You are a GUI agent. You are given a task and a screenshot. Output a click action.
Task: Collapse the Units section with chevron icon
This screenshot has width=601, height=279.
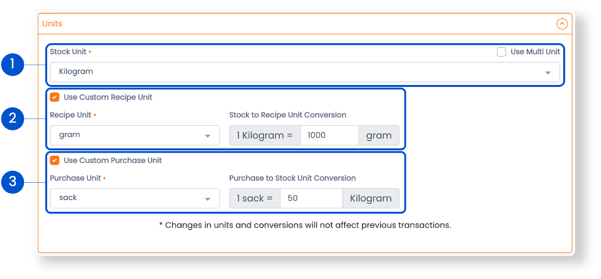(562, 24)
